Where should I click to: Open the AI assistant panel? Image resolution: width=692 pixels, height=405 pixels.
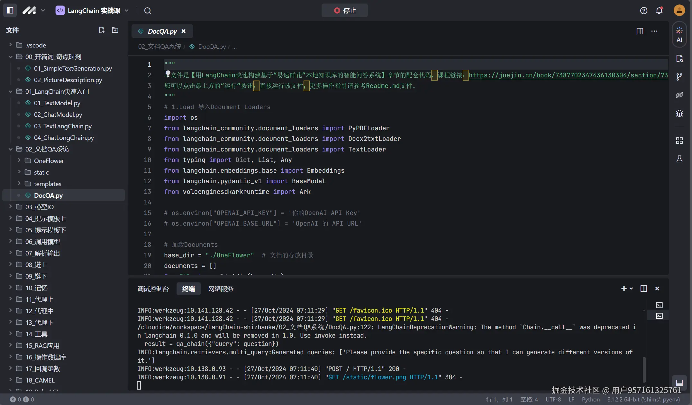coord(679,34)
